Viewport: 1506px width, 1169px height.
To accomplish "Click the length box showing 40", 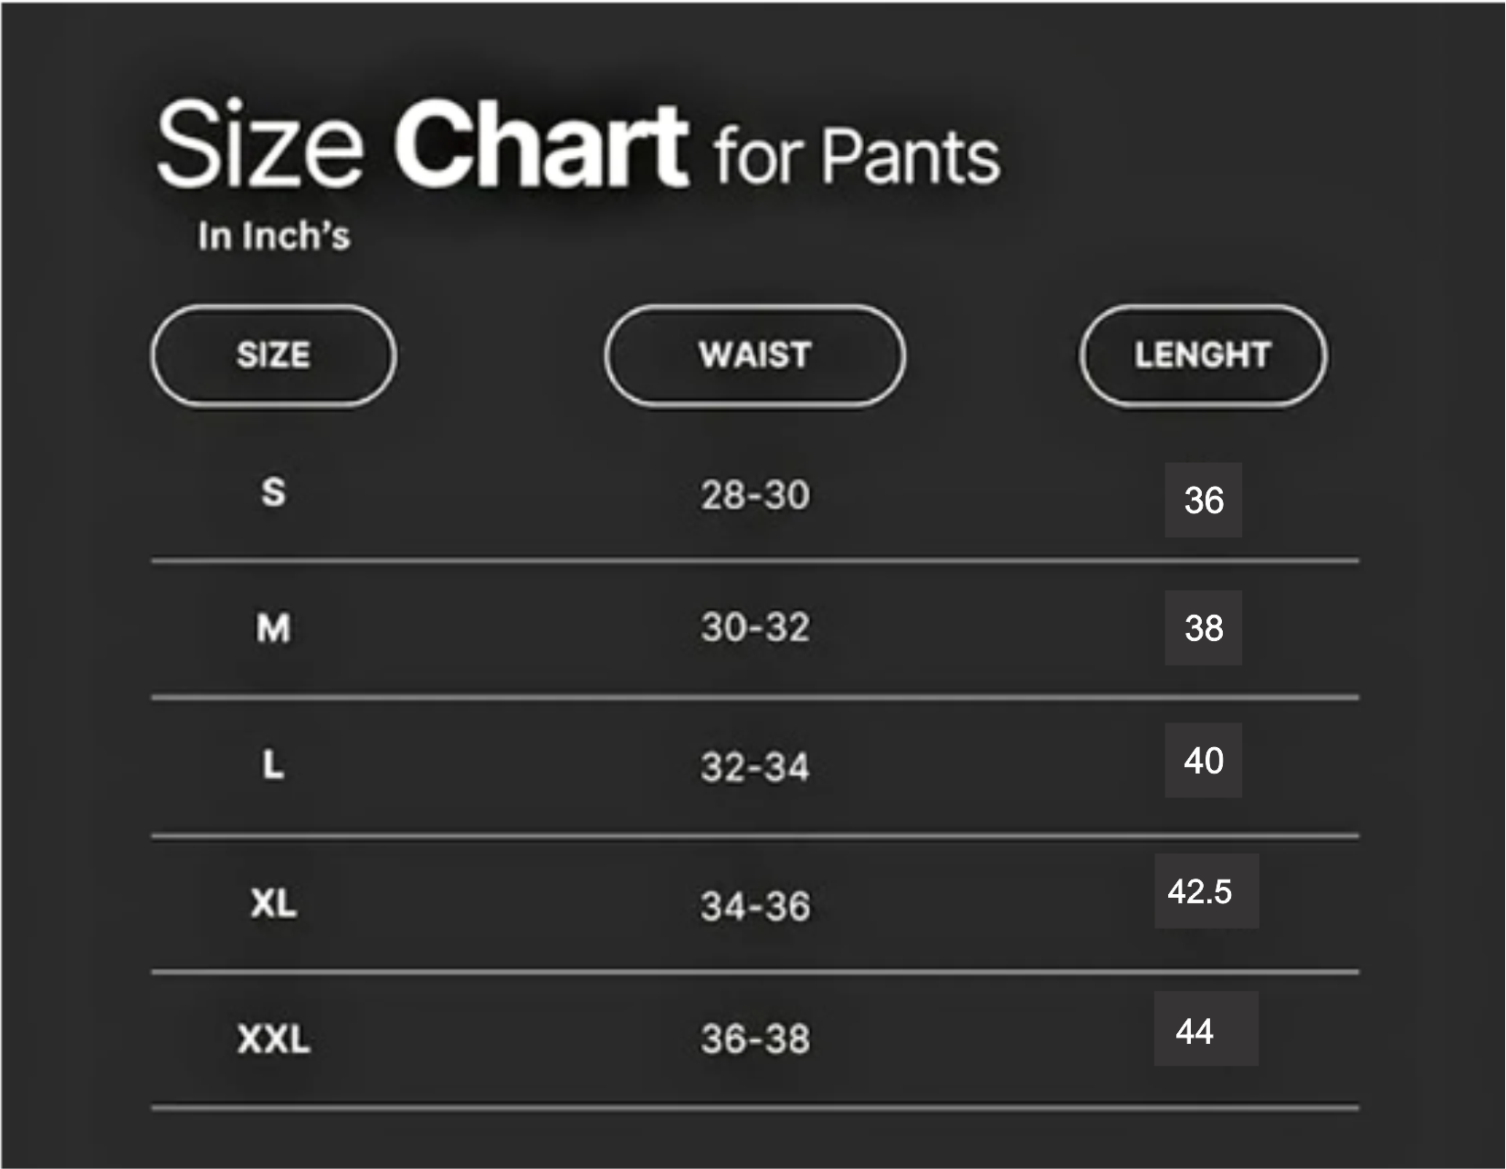I will click(x=1203, y=761).
